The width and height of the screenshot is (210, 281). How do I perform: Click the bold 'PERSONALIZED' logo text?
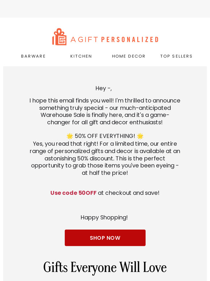[x=130, y=40]
